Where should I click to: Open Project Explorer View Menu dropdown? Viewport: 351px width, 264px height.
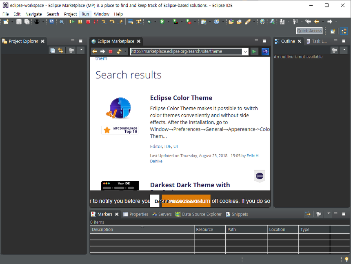coord(81,50)
